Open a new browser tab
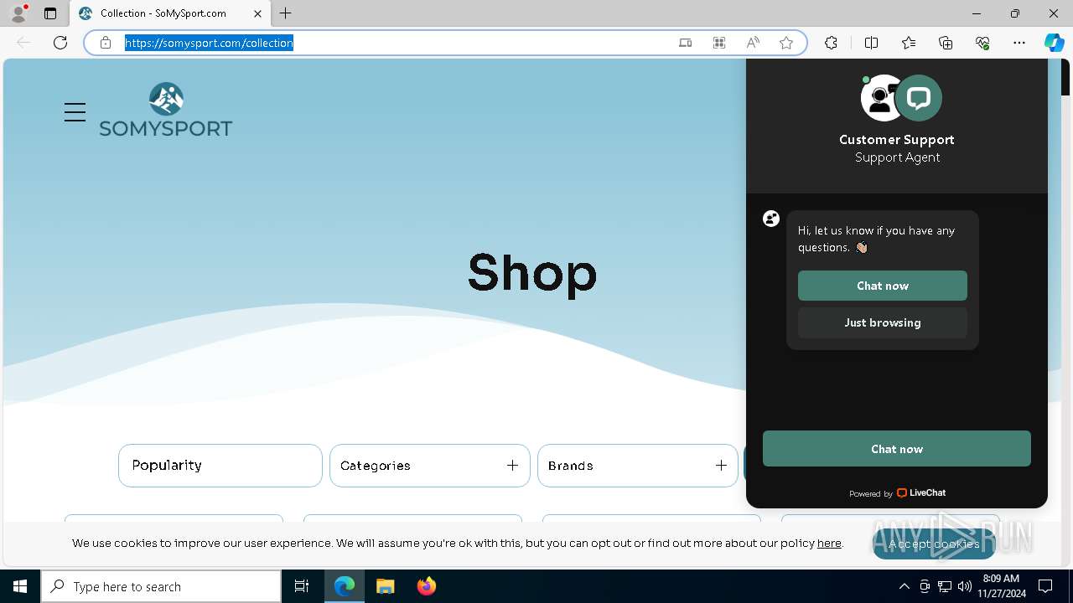This screenshot has height=603, width=1073. [286, 13]
